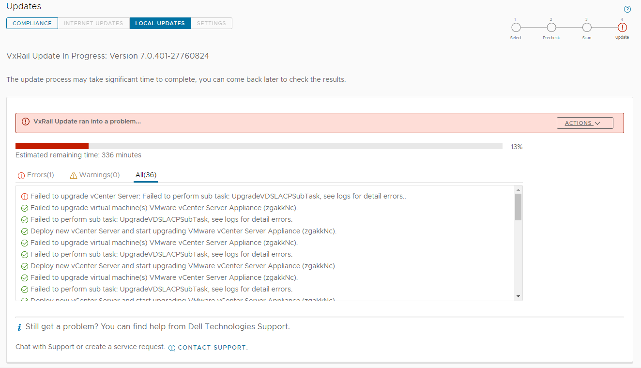
Task: Click the Contact Support chat icon
Action: pyautogui.click(x=172, y=348)
